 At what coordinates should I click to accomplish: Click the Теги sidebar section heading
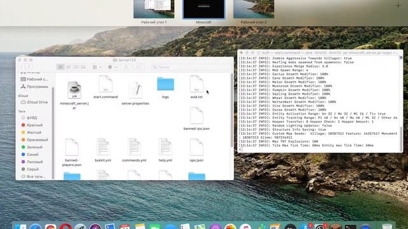click(x=22, y=111)
